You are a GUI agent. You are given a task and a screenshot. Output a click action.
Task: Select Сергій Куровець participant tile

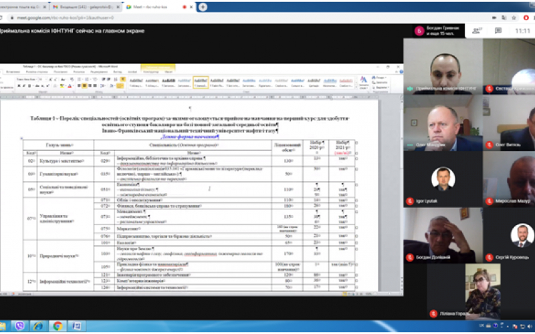click(509, 235)
